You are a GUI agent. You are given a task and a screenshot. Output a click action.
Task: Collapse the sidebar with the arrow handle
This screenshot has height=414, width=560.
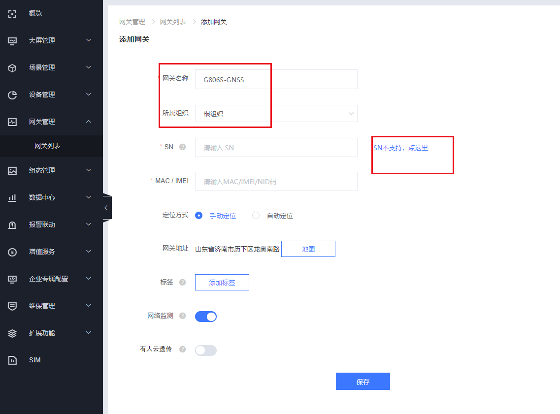pos(106,208)
